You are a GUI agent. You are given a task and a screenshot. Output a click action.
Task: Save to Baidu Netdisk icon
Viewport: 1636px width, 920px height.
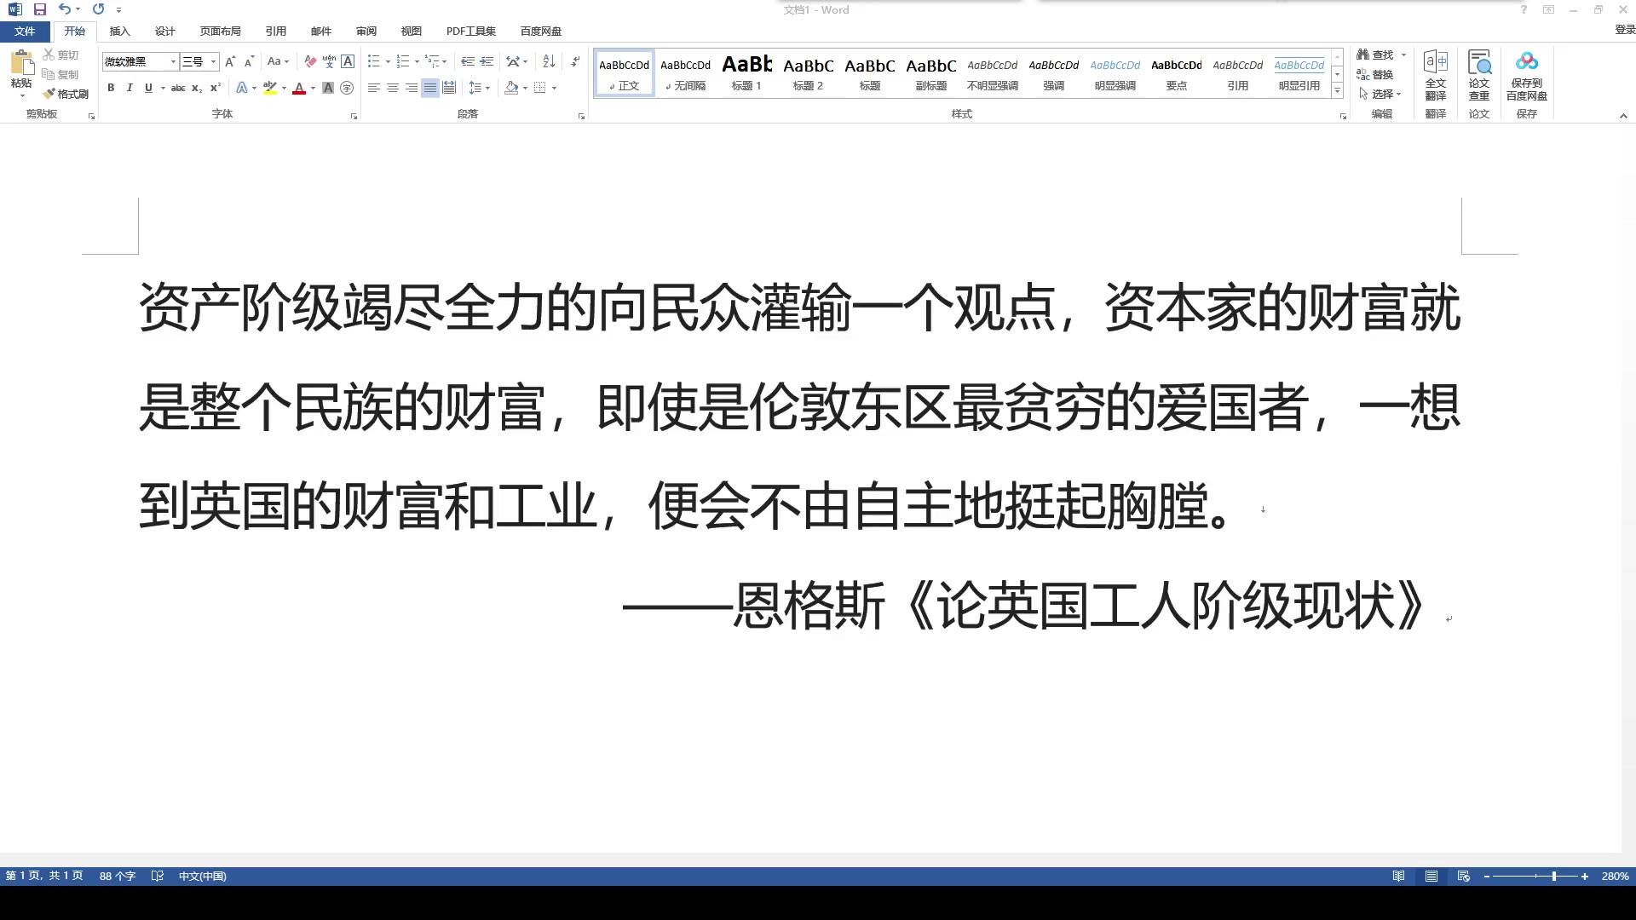(1527, 75)
